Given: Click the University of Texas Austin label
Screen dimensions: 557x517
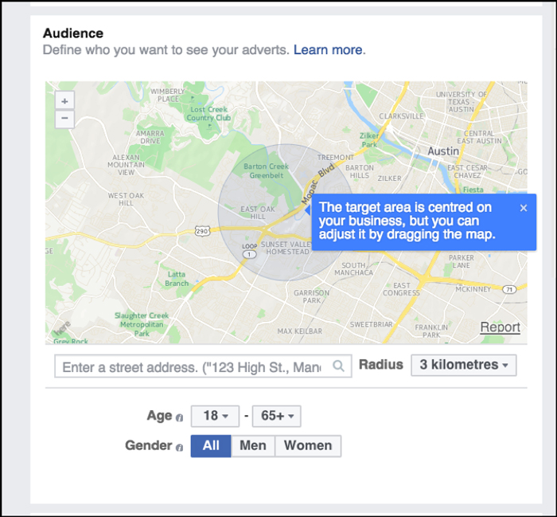Looking at the screenshot, I should pyautogui.click(x=461, y=102).
